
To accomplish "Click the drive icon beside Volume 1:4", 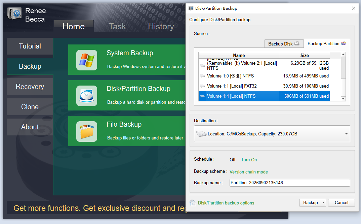I will [x=202, y=96].
